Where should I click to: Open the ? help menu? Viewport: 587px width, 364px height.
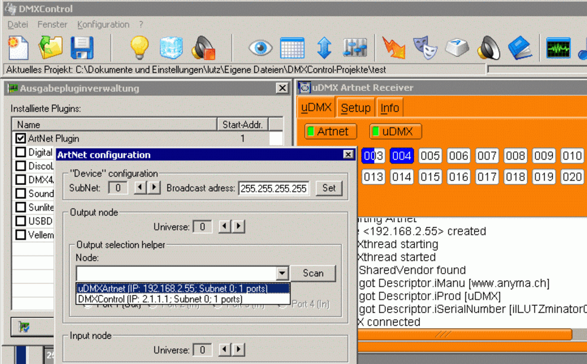point(141,25)
